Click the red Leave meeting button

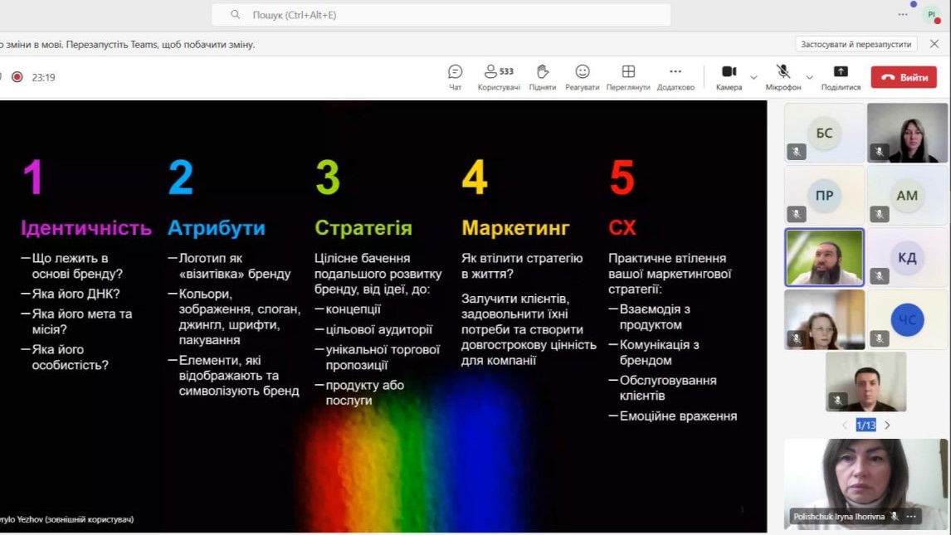[x=904, y=77]
